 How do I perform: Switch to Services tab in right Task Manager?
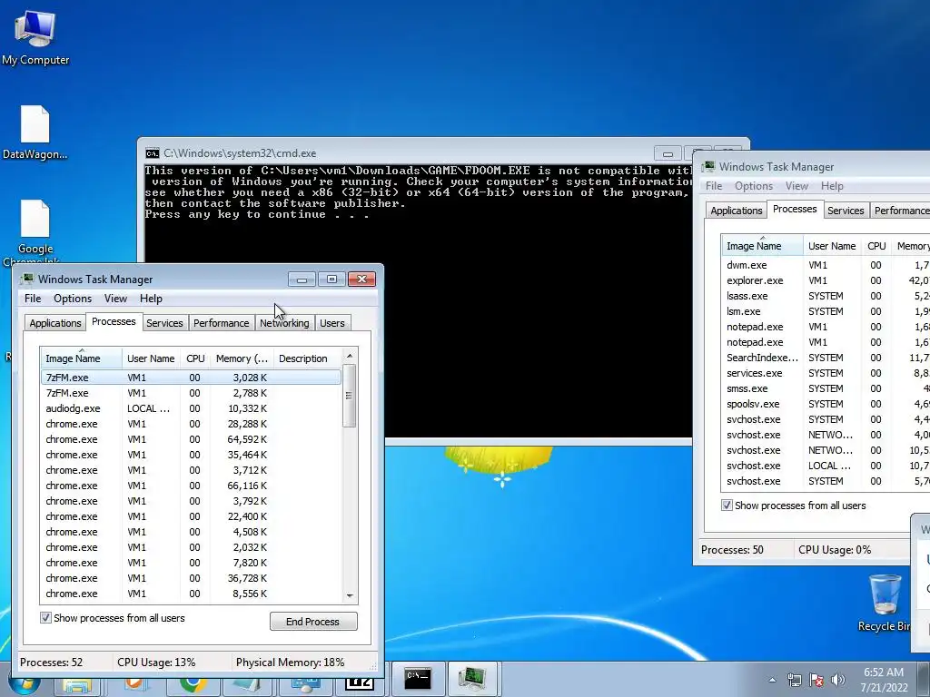(x=846, y=211)
